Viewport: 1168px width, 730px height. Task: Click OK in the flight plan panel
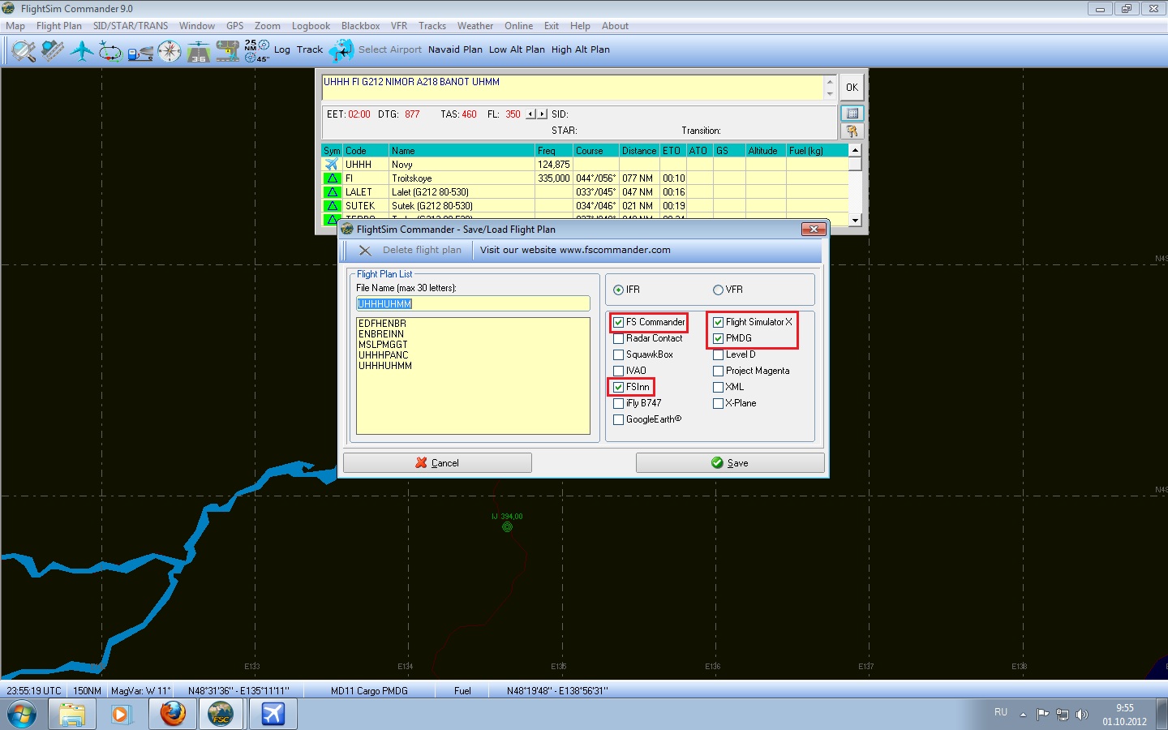coord(852,88)
